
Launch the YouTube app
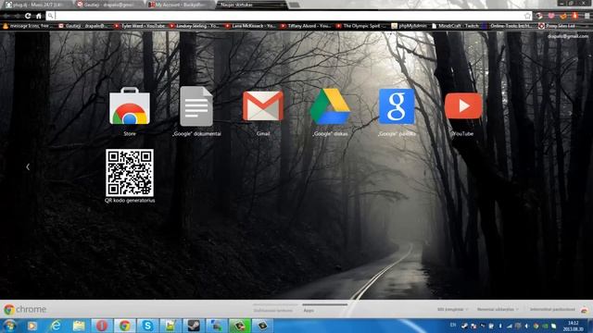tap(463, 106)
